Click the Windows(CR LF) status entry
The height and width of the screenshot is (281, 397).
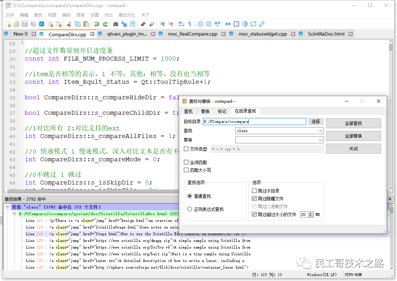322,275
